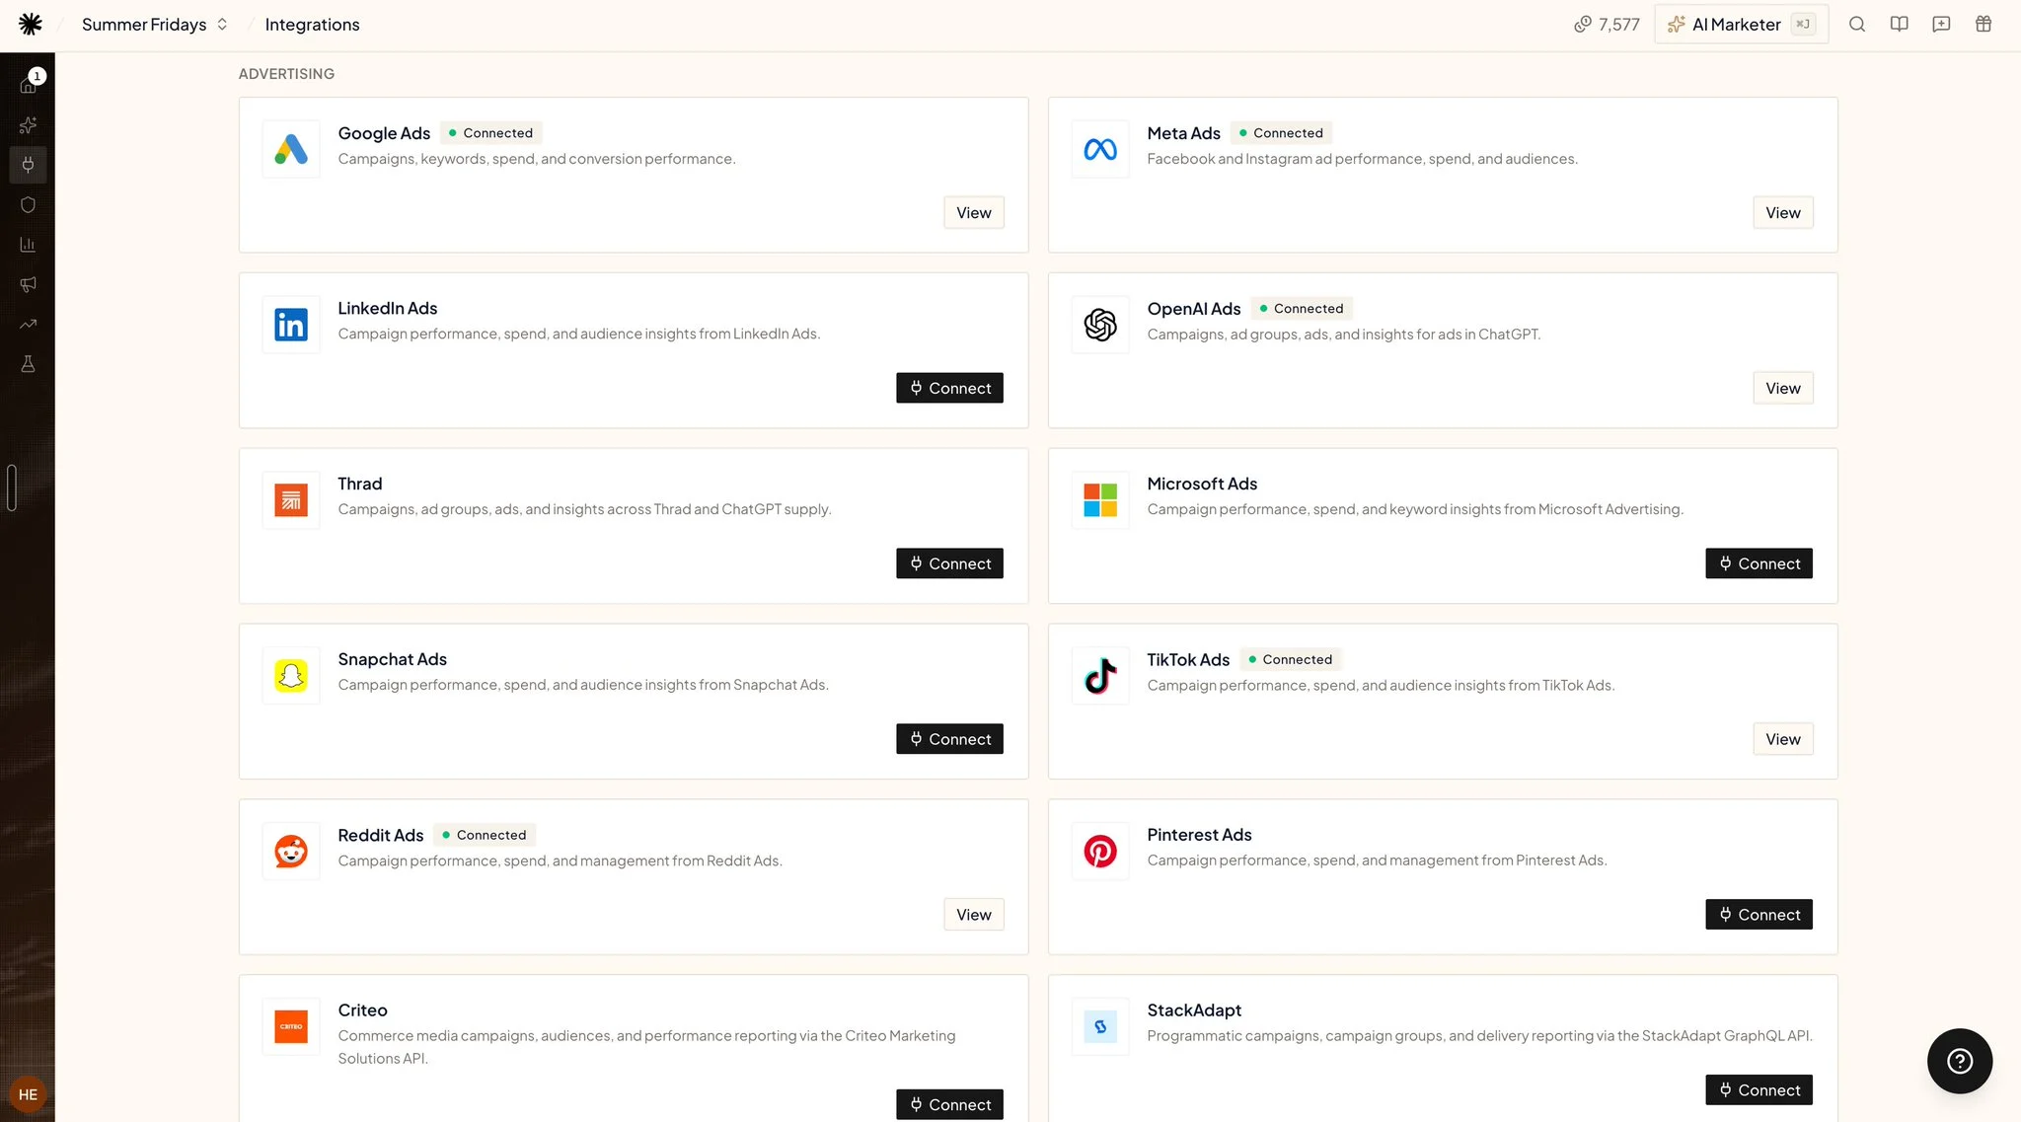Image resolution: width=2021 pixels, height=1122 pixels.
Task: Click the OpenAI Ads logo
Action: click(x=1100, y=325)
